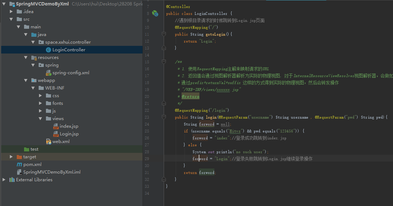This screenshot has height=206, width=393.
Task: Expand the target folder arrow
Action: point(11,157)
